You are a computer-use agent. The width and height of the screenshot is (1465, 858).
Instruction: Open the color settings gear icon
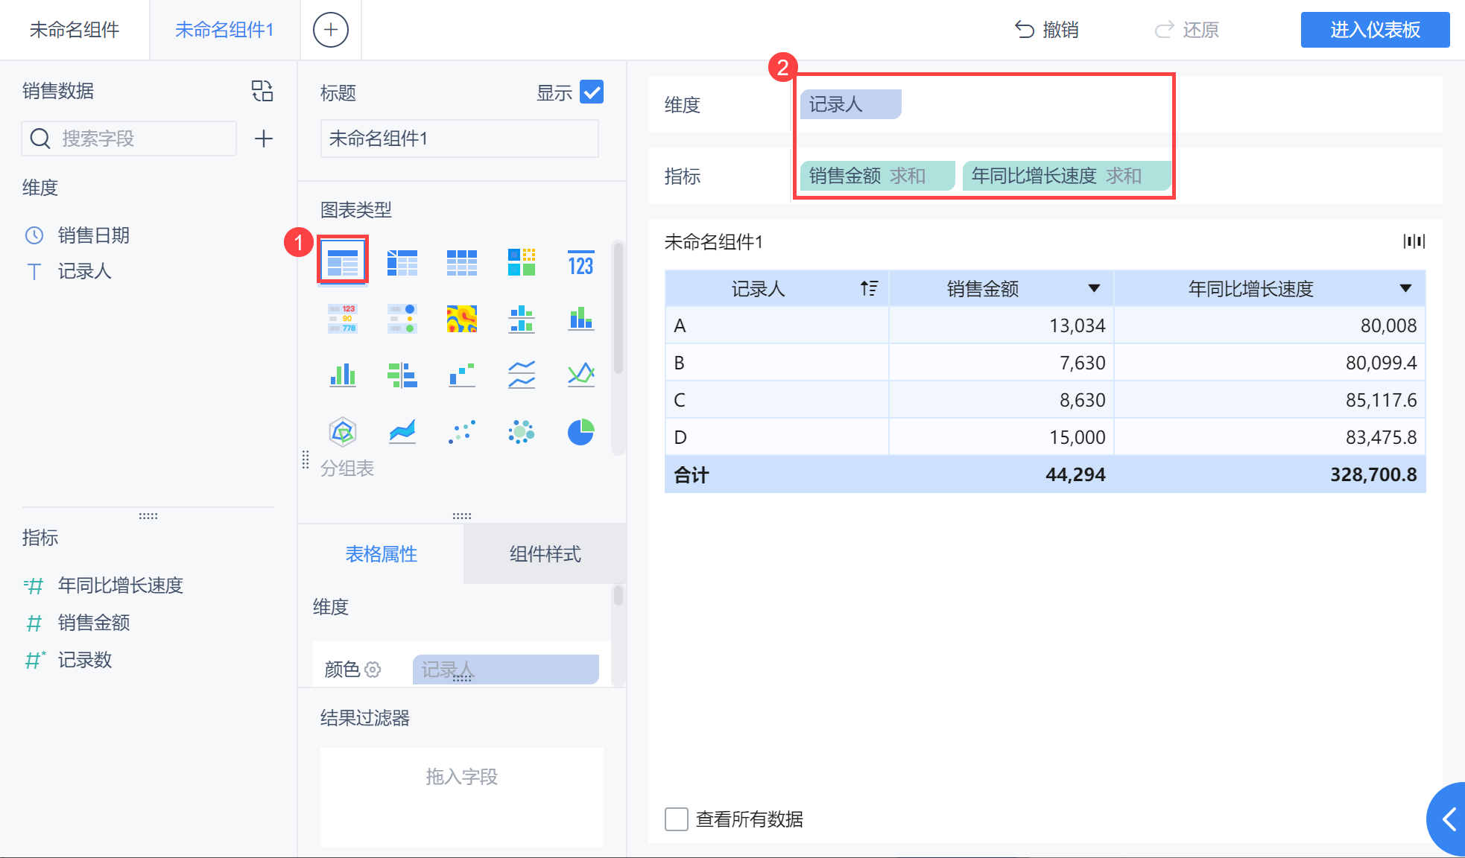pyautogui.click(x=373, y=670)
